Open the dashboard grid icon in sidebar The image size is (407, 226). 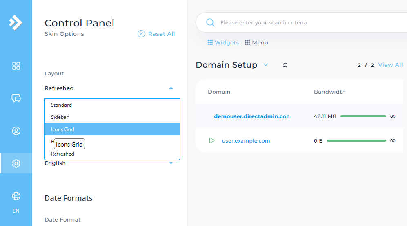coord(16,66)
